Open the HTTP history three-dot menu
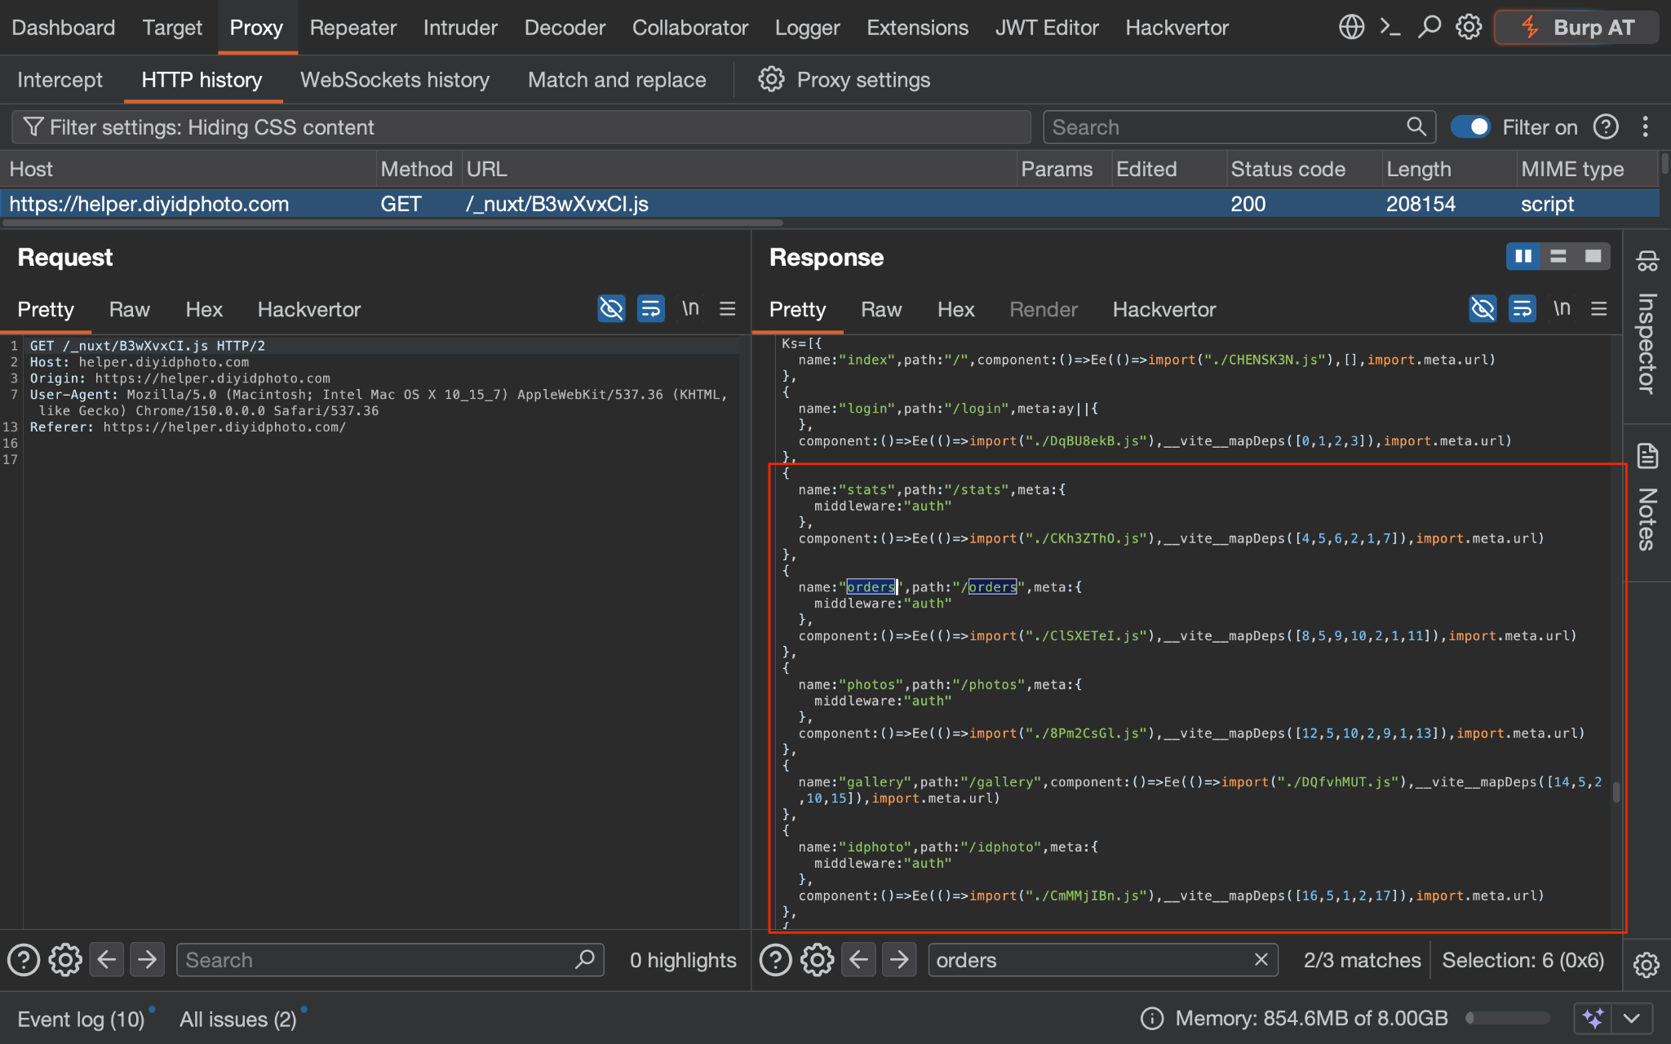The height and width of the screenshot is (1044, 1671). point(1645,127)
